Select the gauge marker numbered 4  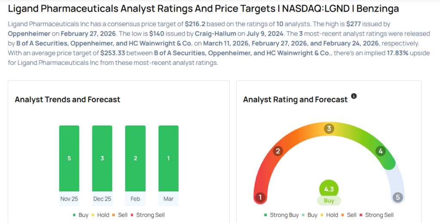click(380, 151)
